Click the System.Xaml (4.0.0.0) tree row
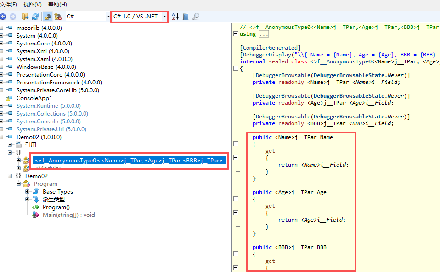 click(45, 59)
